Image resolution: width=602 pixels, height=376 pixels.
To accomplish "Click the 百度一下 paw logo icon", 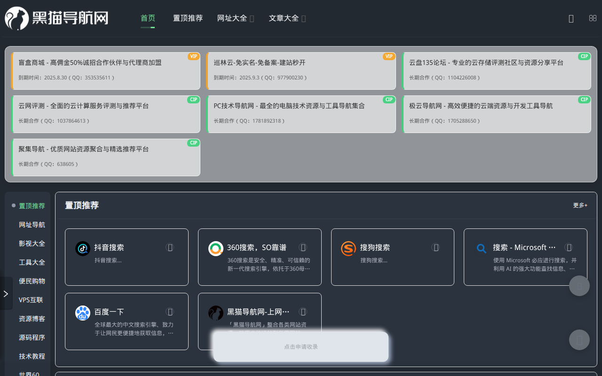I will (x=83, y=313).
